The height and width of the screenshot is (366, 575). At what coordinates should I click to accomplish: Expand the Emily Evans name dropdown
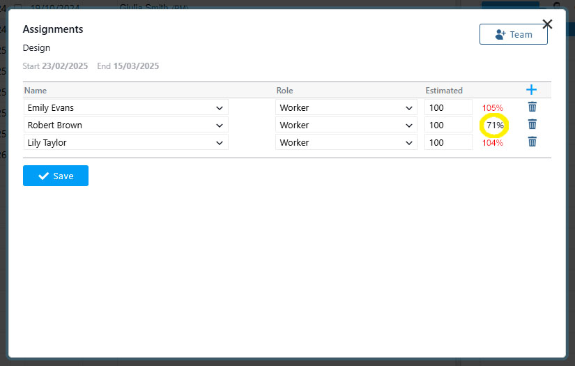tap(126, 108)
